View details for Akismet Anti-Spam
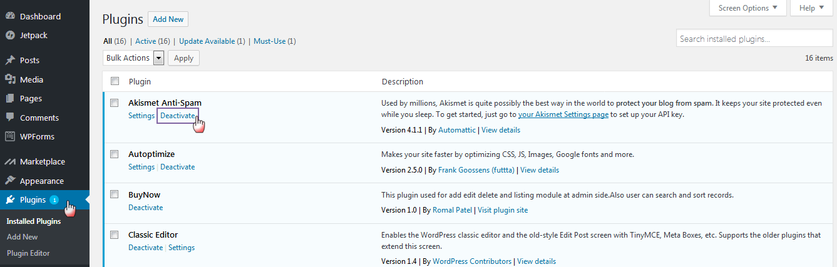Screen dimensions: 837x267 (501, 130)
